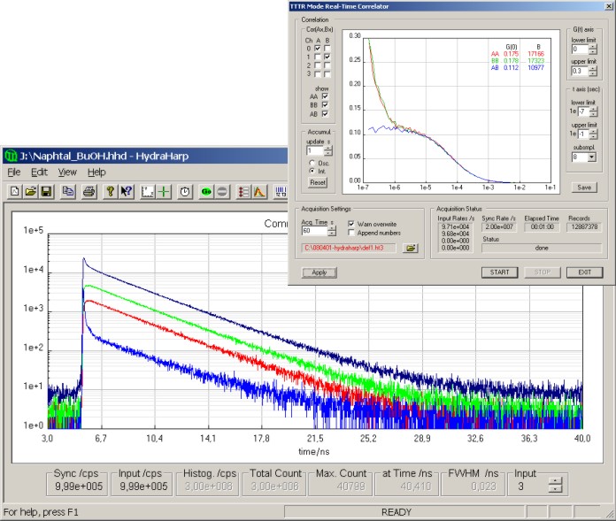Open the stopwatch timer icon in the toolbar
Viewport: 616px width, 521px height.
184,191
